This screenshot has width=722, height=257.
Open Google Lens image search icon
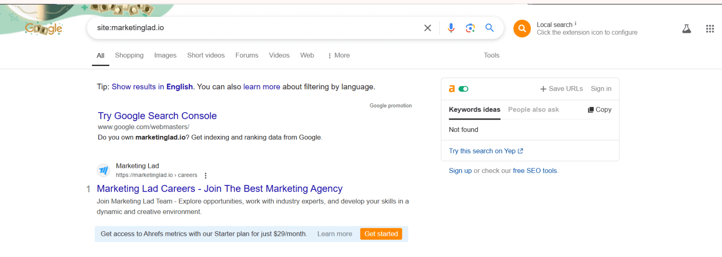470,28
